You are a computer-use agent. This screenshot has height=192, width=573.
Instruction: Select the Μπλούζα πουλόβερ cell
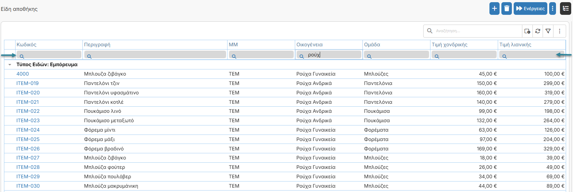pos(155,176)
